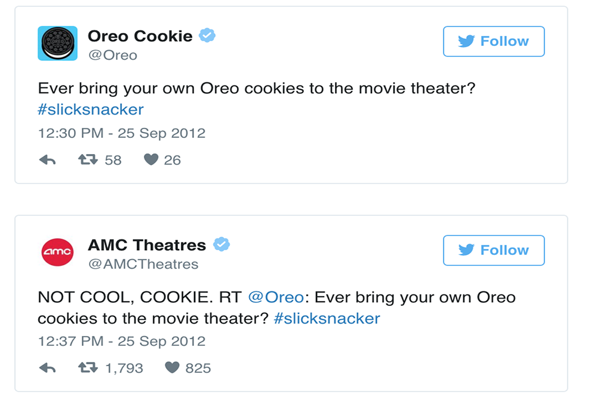
Task: Open the @Oreo mention in AMC's tweet
Action: click(x=276, y=297)
